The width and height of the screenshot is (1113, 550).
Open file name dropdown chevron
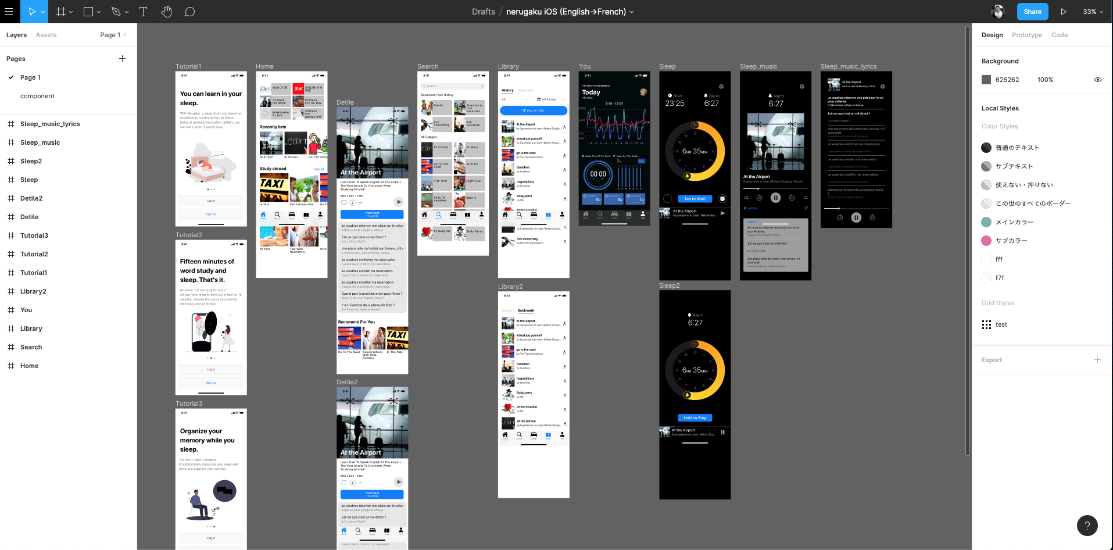click(x=632, y=12)
